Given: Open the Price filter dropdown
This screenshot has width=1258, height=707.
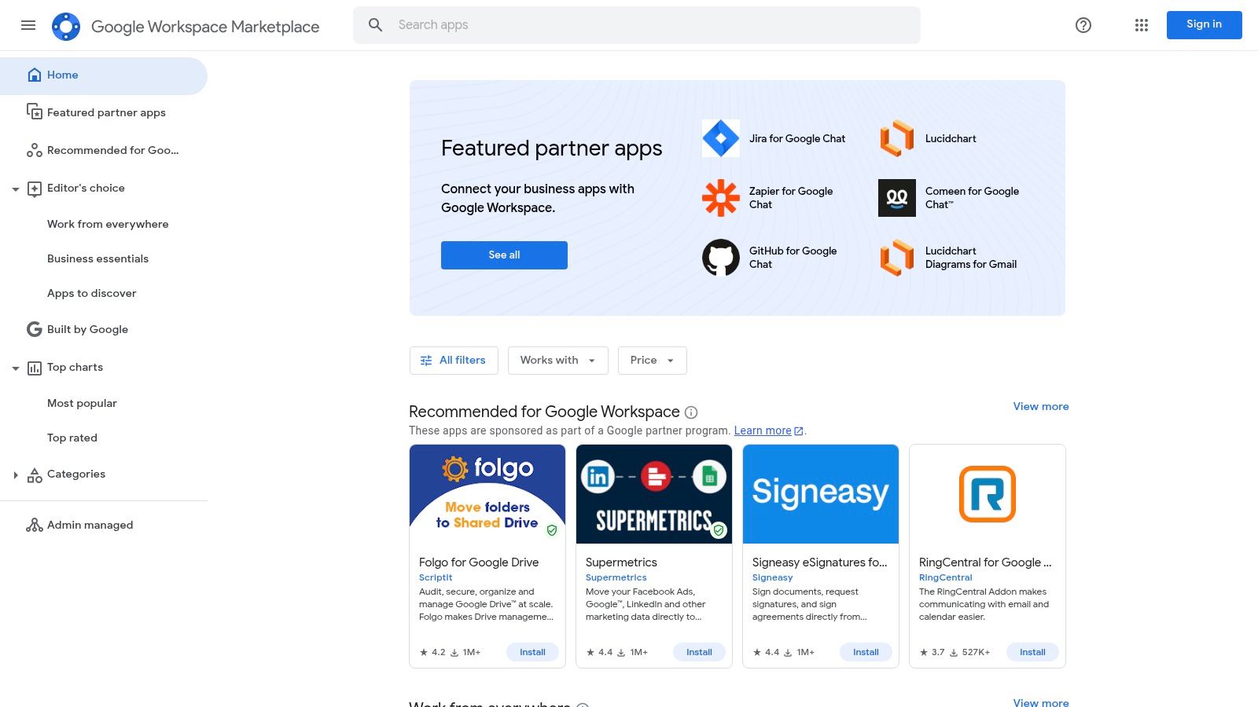Looking at the screenshot, I should (652, 361).
